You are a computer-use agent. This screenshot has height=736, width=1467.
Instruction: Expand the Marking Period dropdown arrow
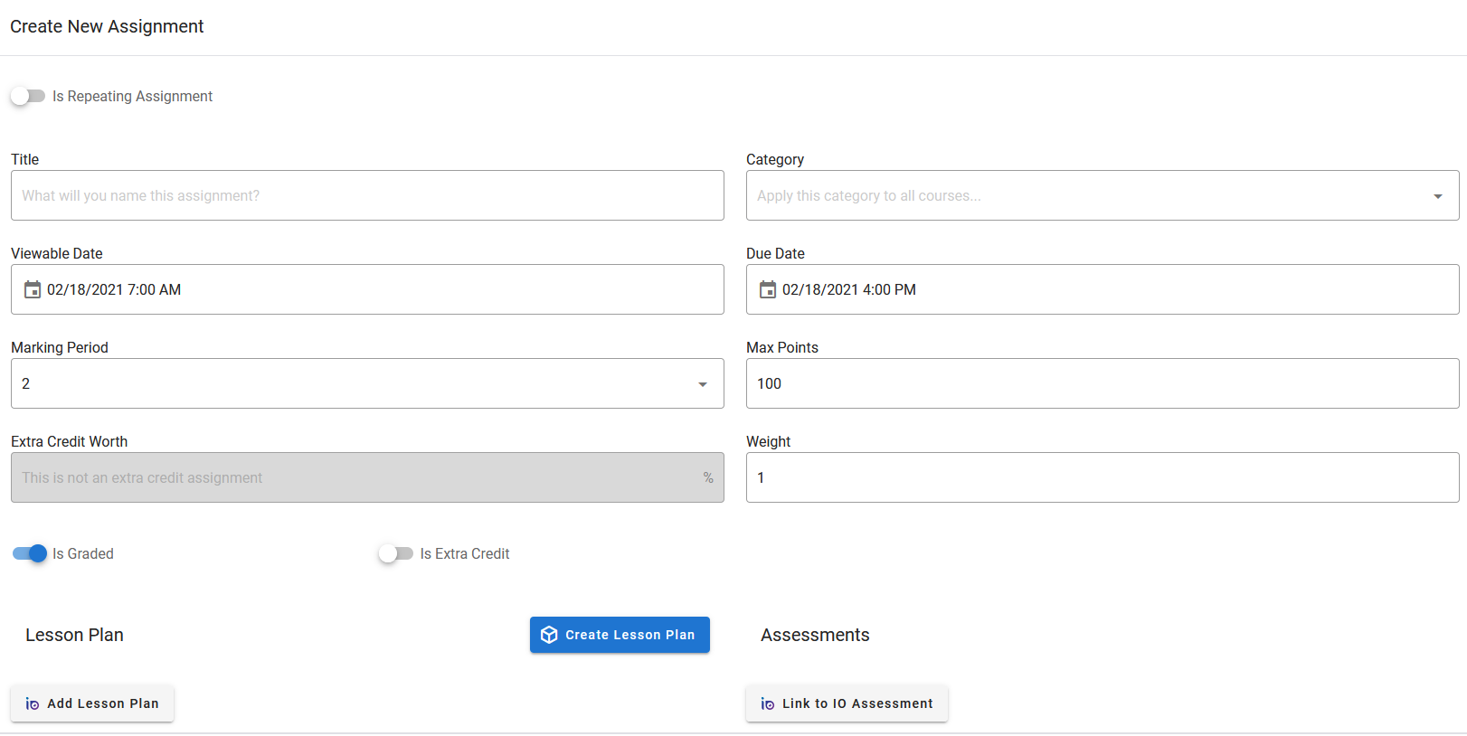point(703,384)
